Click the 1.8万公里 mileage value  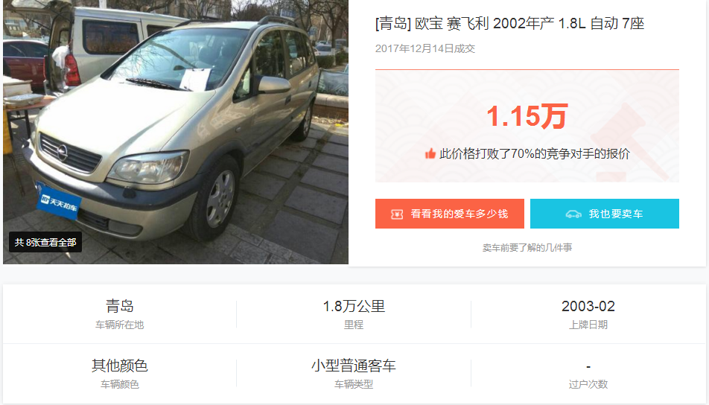click(354, 307)
